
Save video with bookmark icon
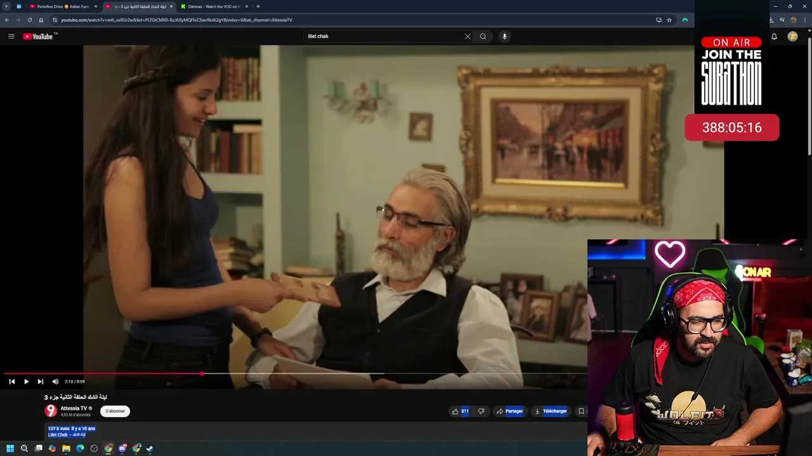[x=581, y=411]
